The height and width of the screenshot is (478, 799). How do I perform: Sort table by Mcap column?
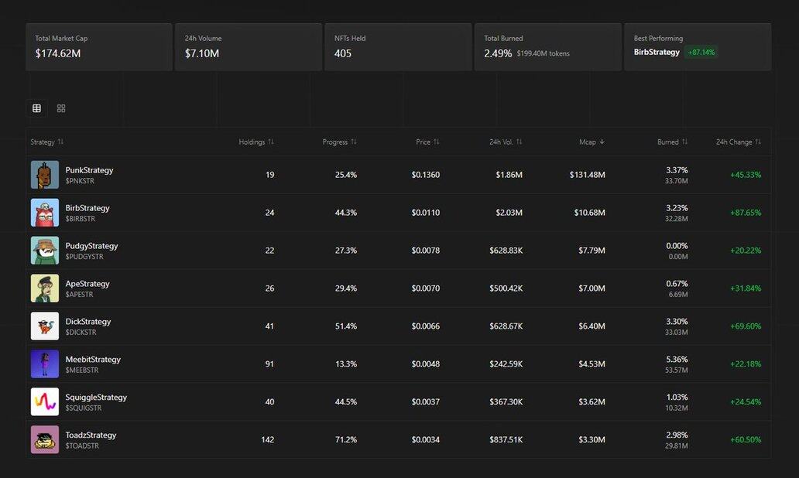[x=592, y=142]
